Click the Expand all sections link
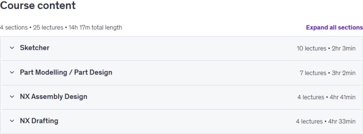363x134 pixels. [x=334, y=28]
